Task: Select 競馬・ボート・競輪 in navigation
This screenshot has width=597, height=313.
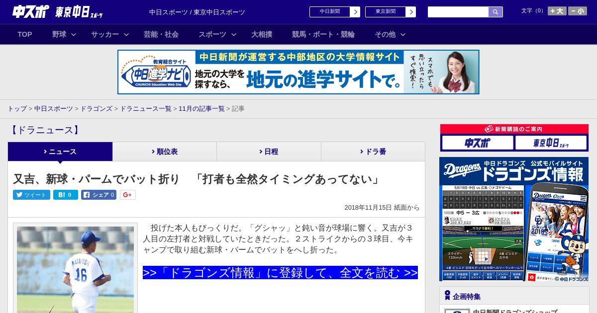Action: (323, 34)
